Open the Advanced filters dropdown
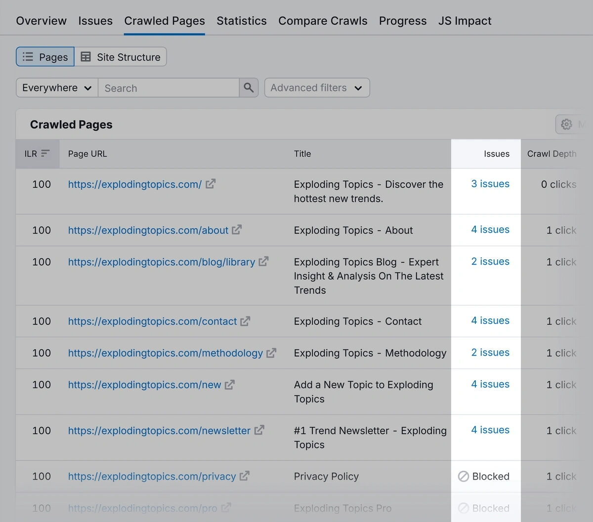Screen dimensions: 593x522 click(x=317, y=87)
